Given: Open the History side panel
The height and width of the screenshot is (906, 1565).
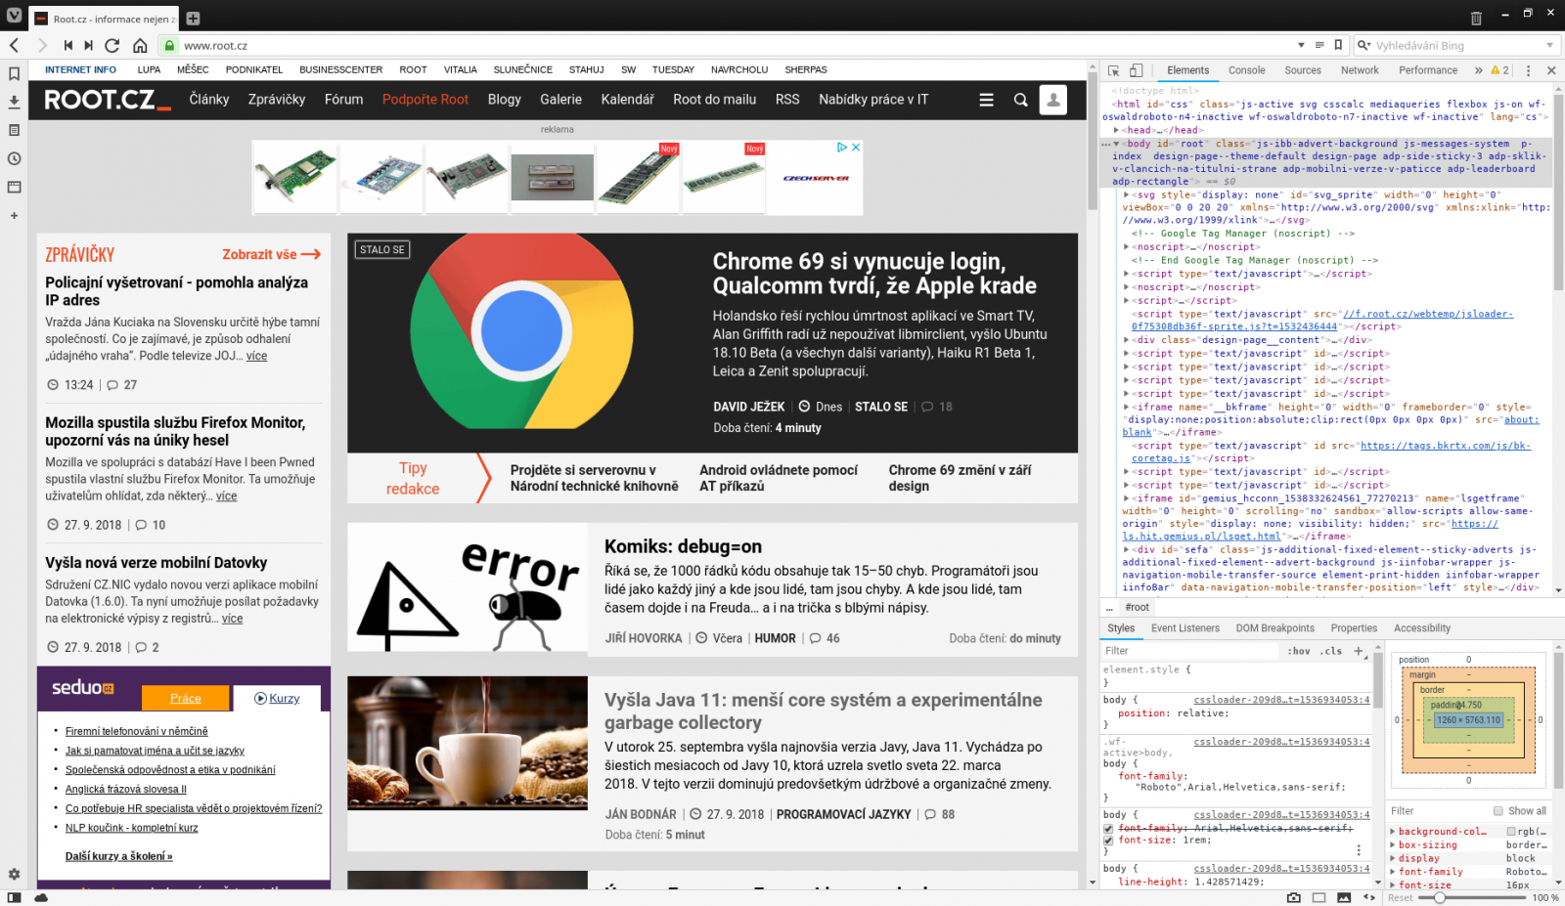Looking at the screenshot, I should coord(14,158).
